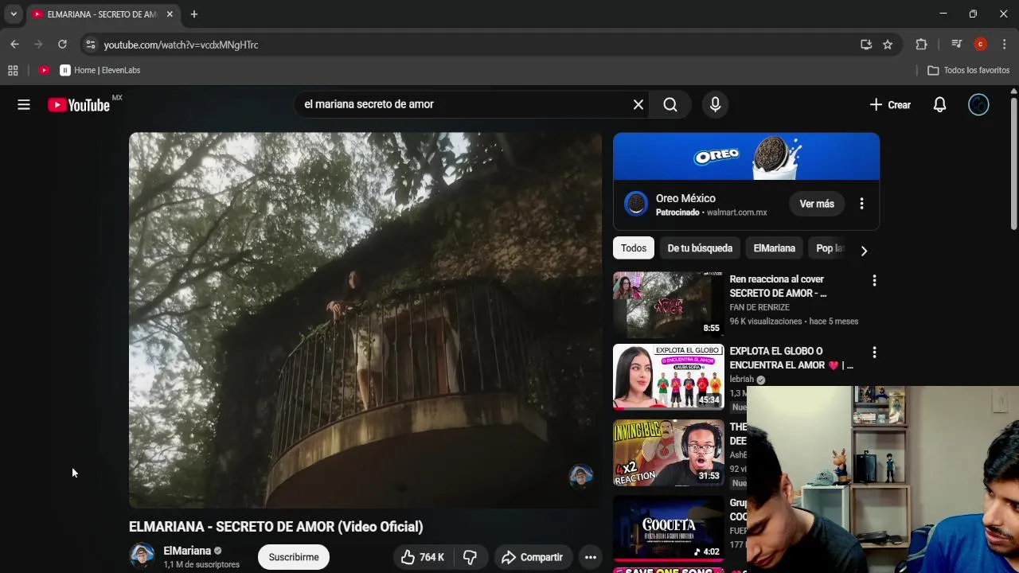Select the ElMariana filter chip

(x=775, y=248)
